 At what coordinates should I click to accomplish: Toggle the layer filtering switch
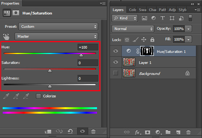pyautogui.click(x=190, y=18)
